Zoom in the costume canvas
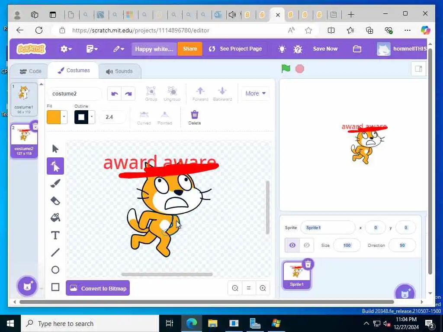443x332 pixels. tap(263, 288)
